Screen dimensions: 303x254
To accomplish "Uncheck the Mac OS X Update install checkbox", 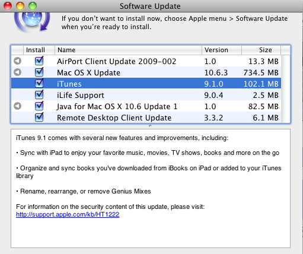I will [39, 72].
